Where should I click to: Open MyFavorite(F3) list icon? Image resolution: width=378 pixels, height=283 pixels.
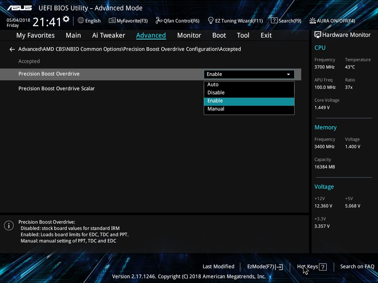[112, 21]
